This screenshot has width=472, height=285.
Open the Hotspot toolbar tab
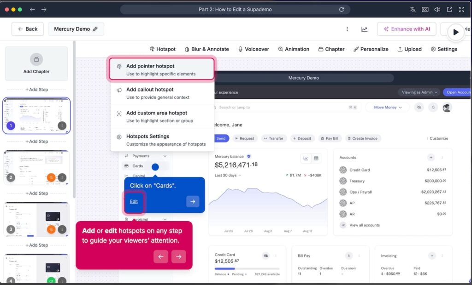163,49
